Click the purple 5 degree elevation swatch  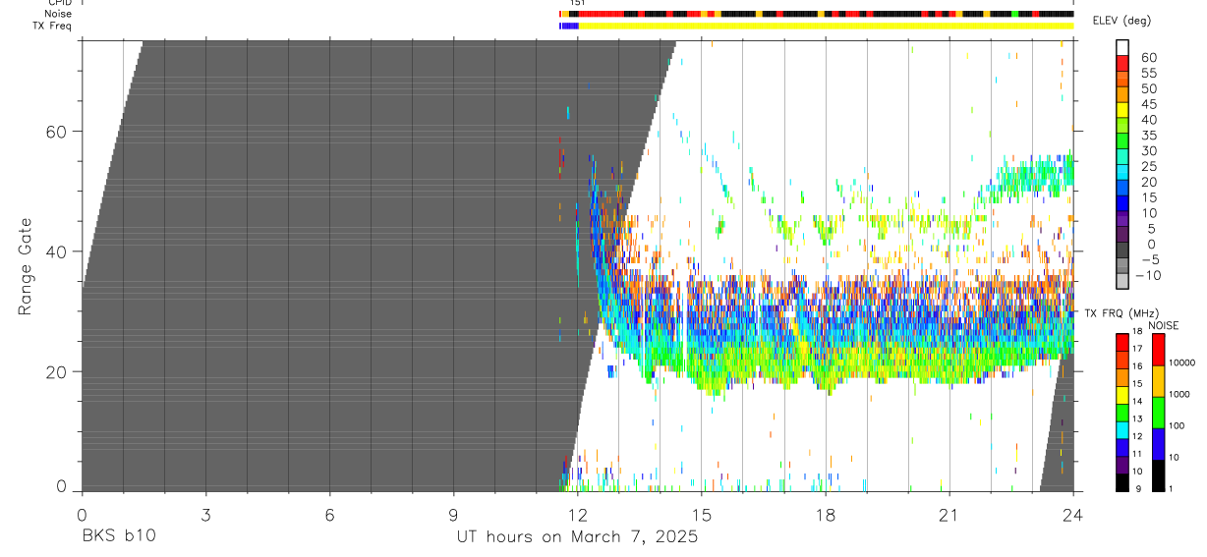pyautogui.click(x=1121, y=234)
